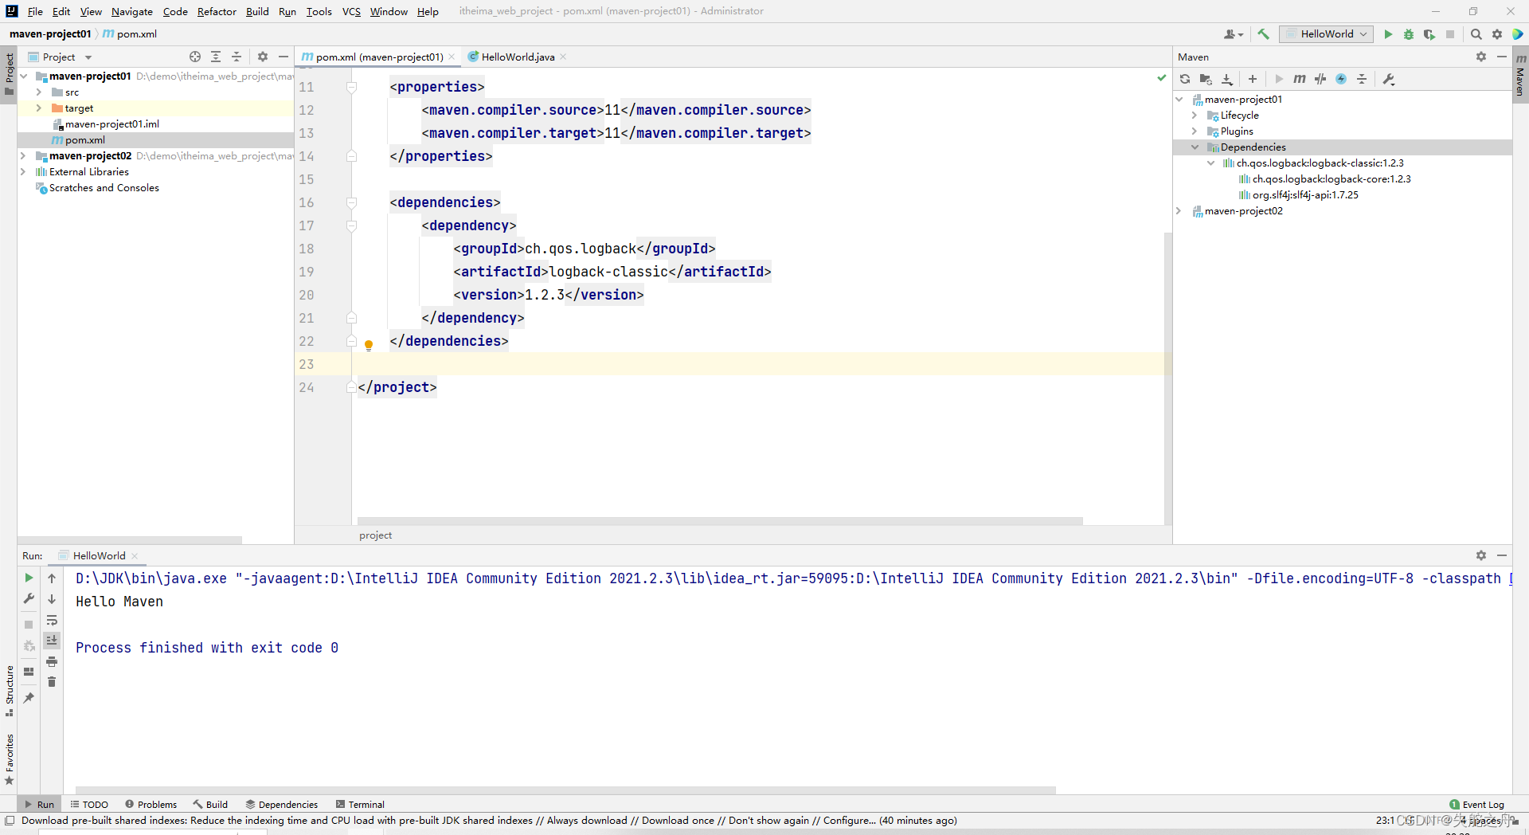Viewport: 1529px width, 835px height.
Task: Open Event Log
Action: pyautogui.click(x=1476, y=804)
